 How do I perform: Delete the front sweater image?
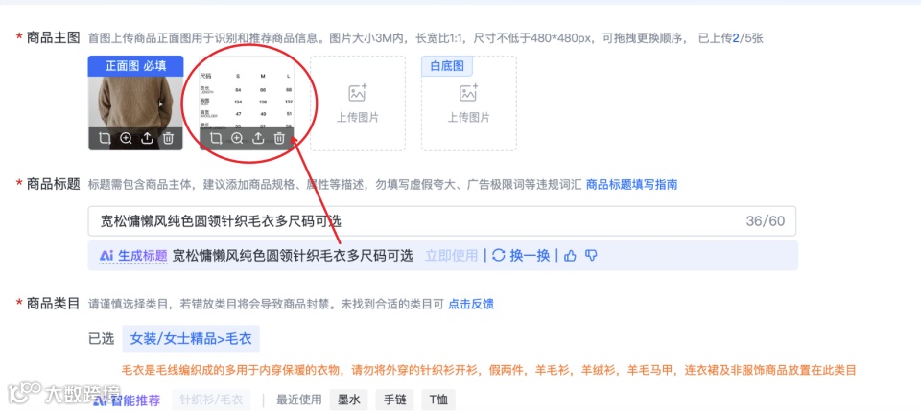tap(168, 139)
